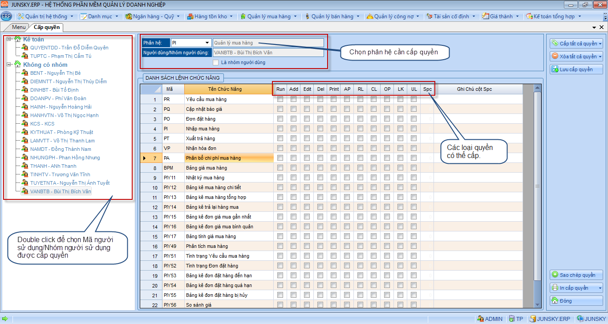
Task: Expand the Cấp tất cả quyền dropdown arrow
Action: pyautogui.click(x=601, y=44)
